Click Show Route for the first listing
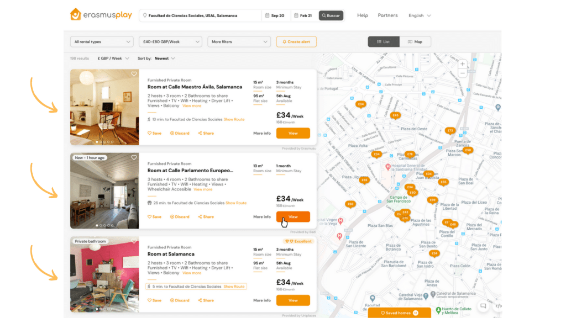The height and width of the screenshot is (318, 566). (x=234, y=119)
